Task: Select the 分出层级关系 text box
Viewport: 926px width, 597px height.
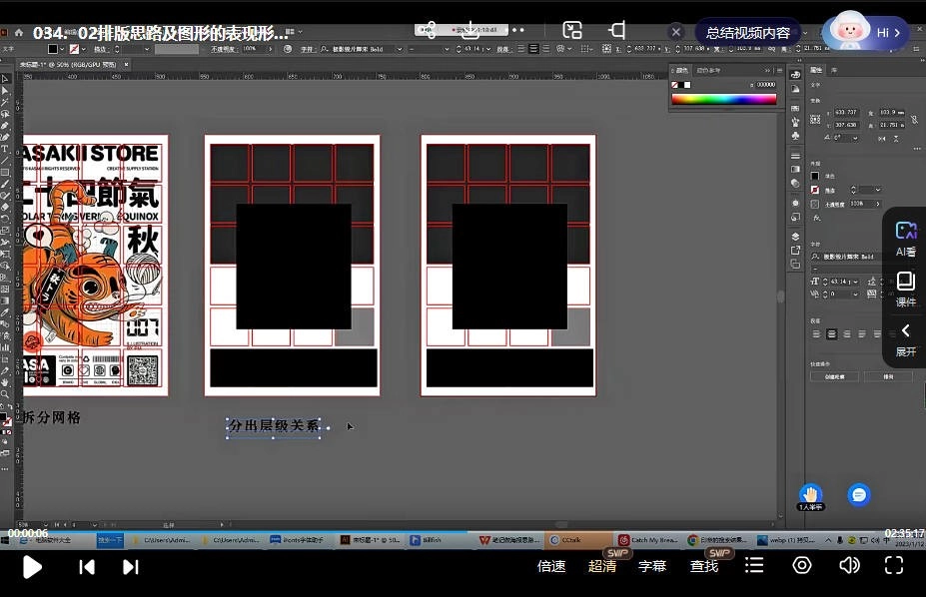Action: point(274,426)
